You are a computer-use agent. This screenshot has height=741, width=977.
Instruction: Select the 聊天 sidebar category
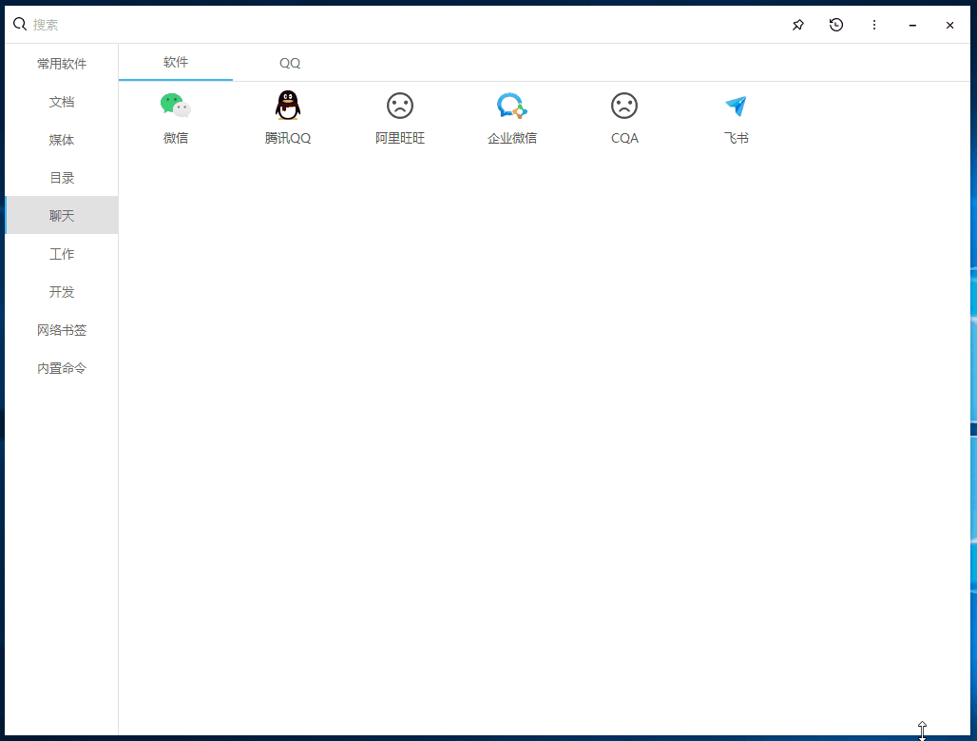tap(62, 216)
